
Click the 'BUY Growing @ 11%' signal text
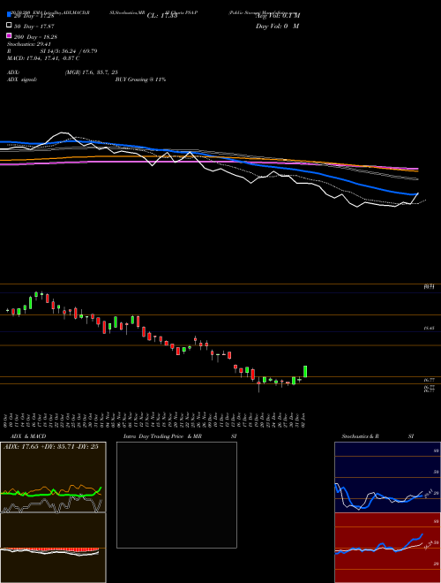pyautogui.click(x=140, y=79)
